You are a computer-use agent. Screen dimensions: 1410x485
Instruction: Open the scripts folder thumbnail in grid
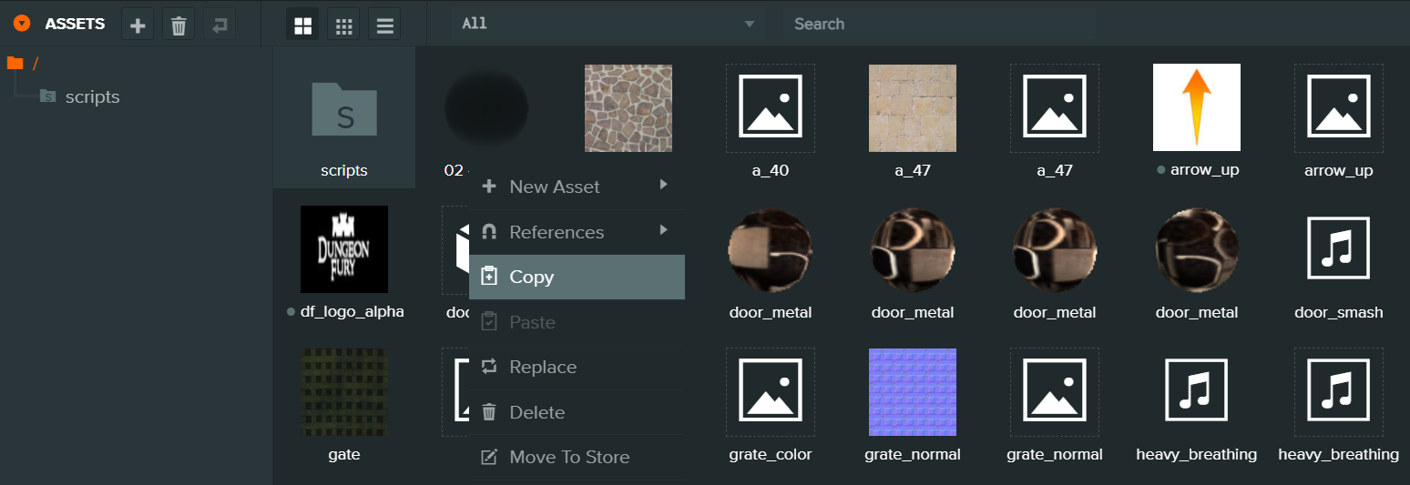tap(344, 118)
